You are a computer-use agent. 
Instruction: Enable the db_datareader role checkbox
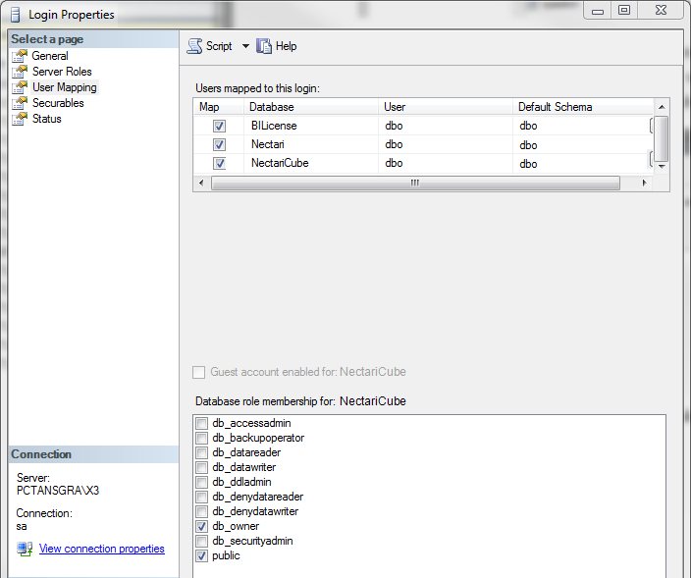201,452
